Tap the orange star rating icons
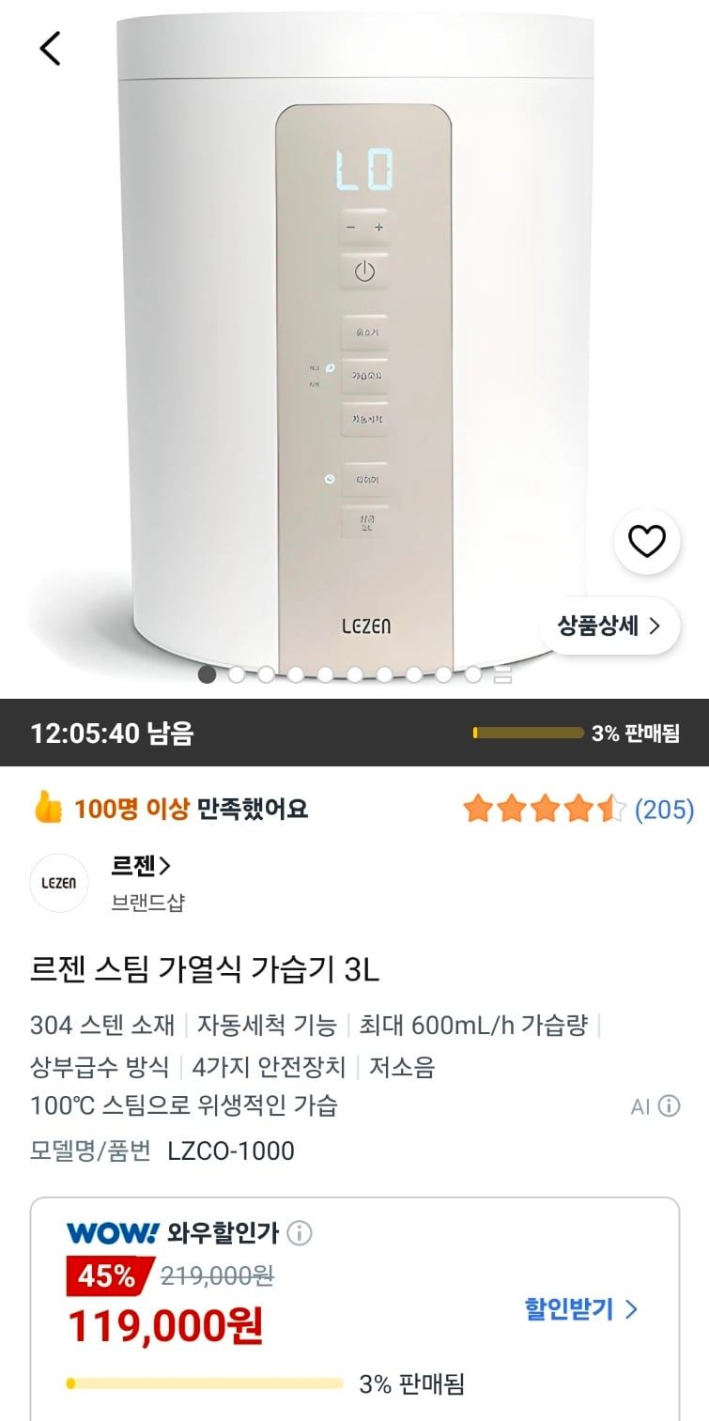The height and width of the screenshot is (1421, 709). click(x=545, y=809)
